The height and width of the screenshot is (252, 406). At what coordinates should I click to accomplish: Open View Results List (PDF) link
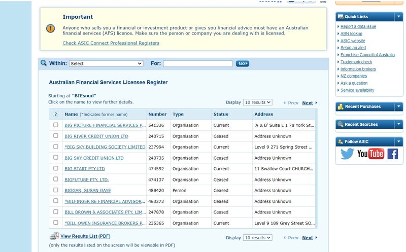click(x=85, y=236)
